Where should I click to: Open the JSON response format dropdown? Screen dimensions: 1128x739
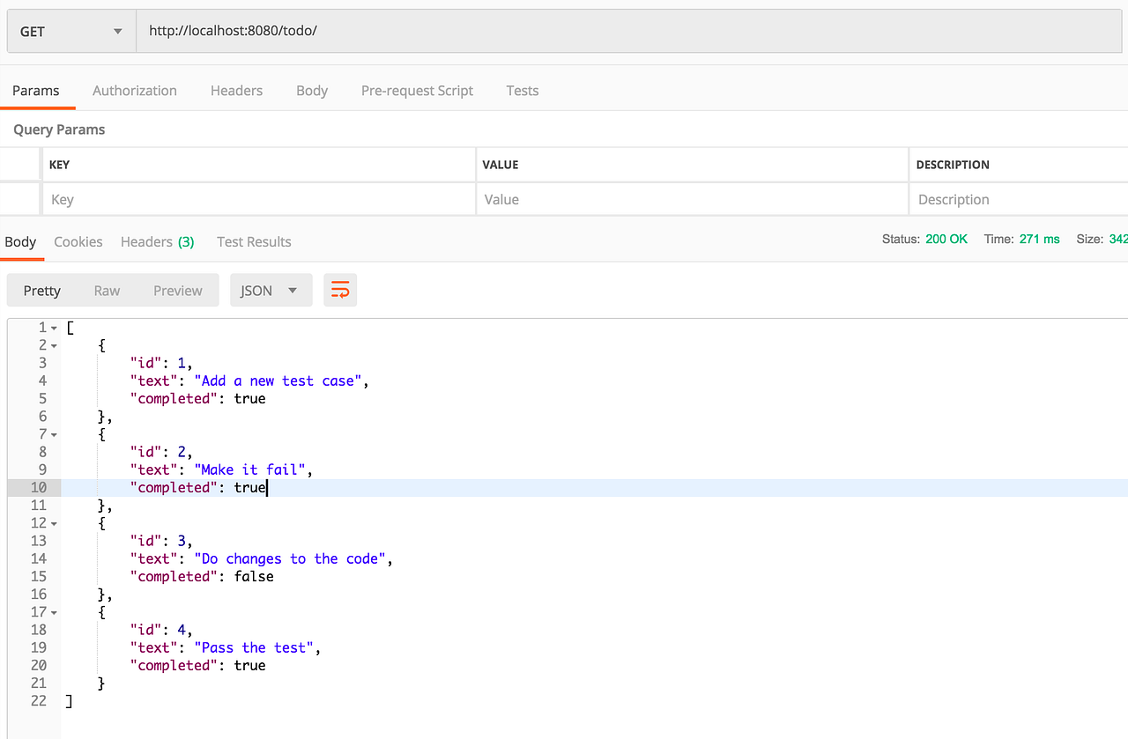(x=271, y=289)
